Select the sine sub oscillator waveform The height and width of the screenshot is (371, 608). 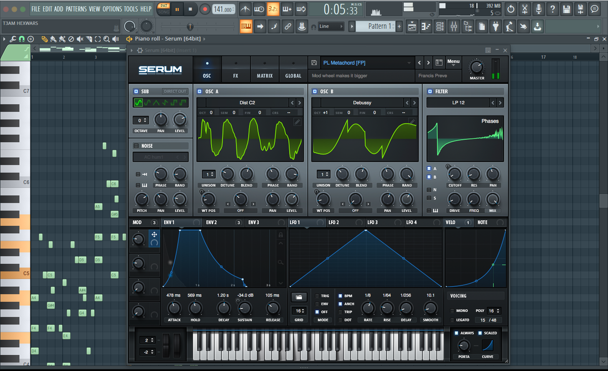click(138, 103)
